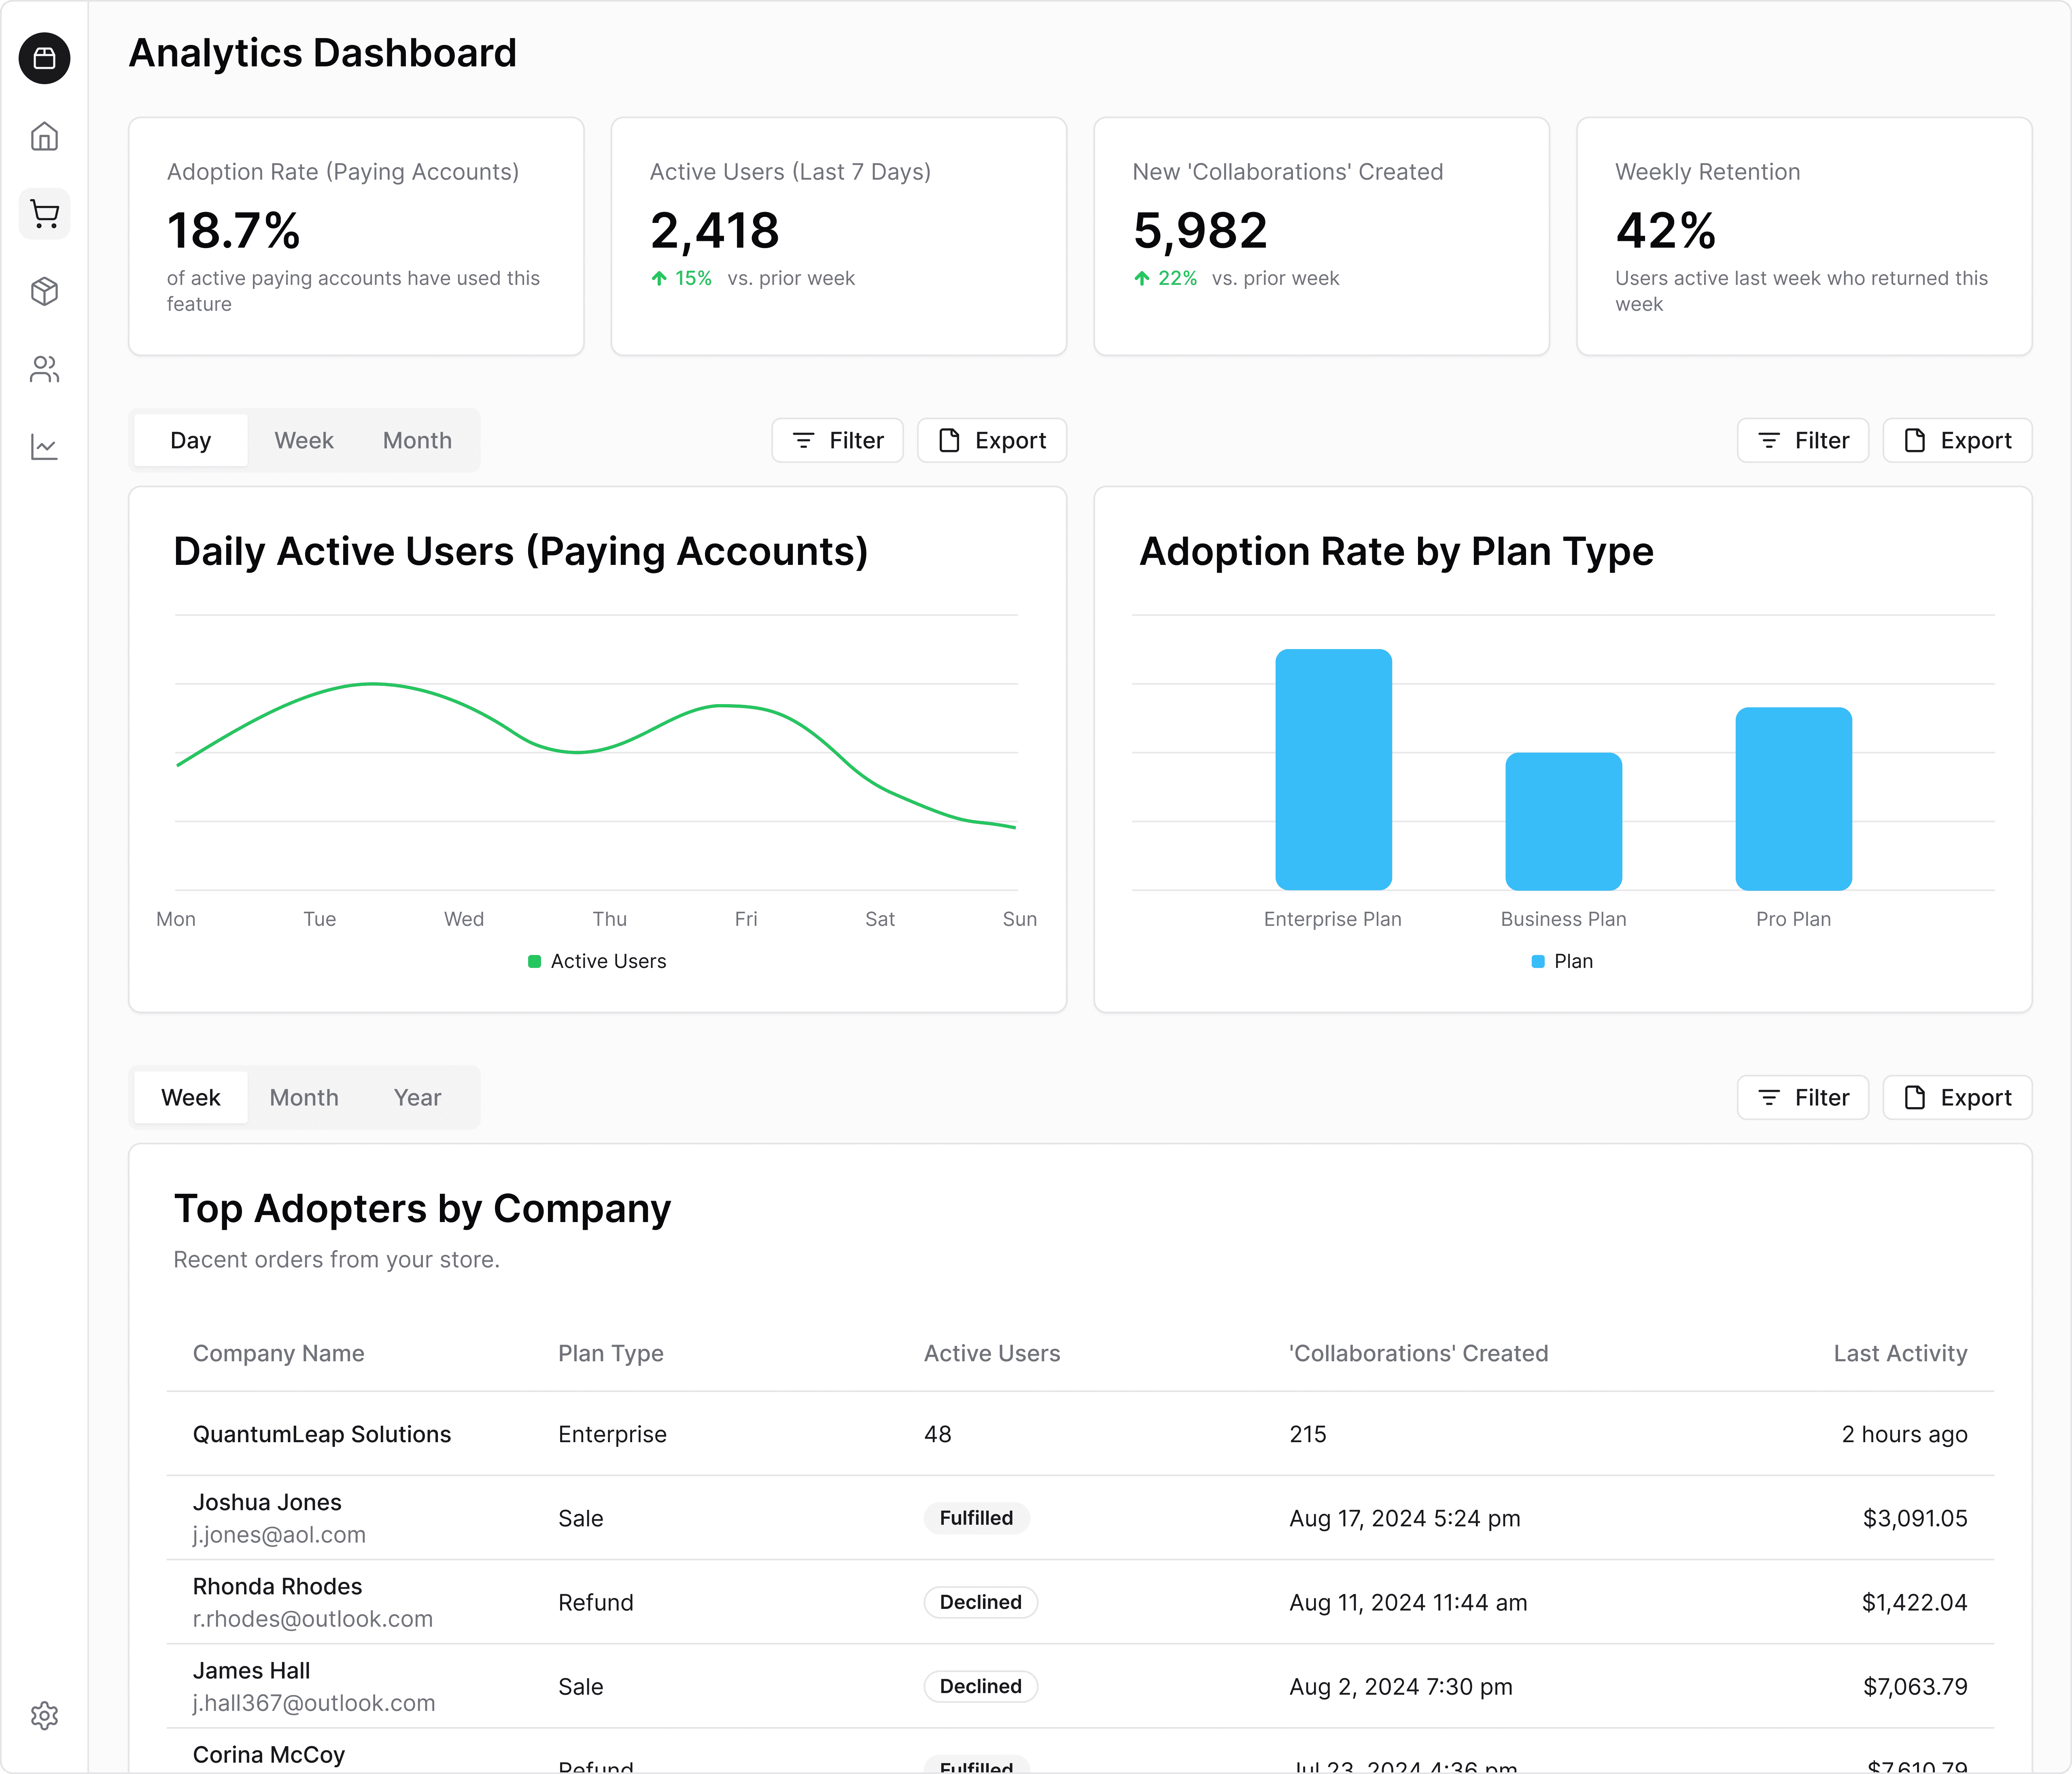Click Filter above Adoption Rate by Plan chart
The image size is (2072, 1774).
(x=1802, y=440)
